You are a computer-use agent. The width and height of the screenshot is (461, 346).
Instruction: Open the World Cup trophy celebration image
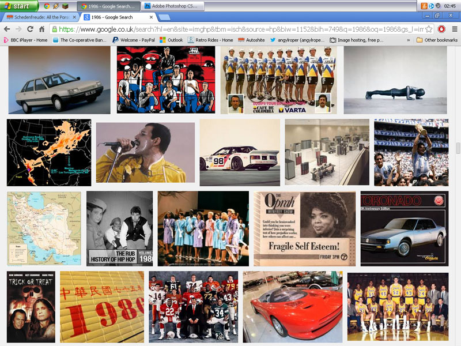(x=411, y=152)
